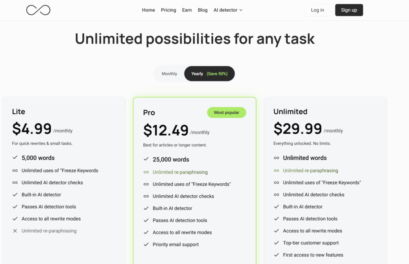Open the Pricing page
This screenshot has width=409, height=264.
coord(169,10)
